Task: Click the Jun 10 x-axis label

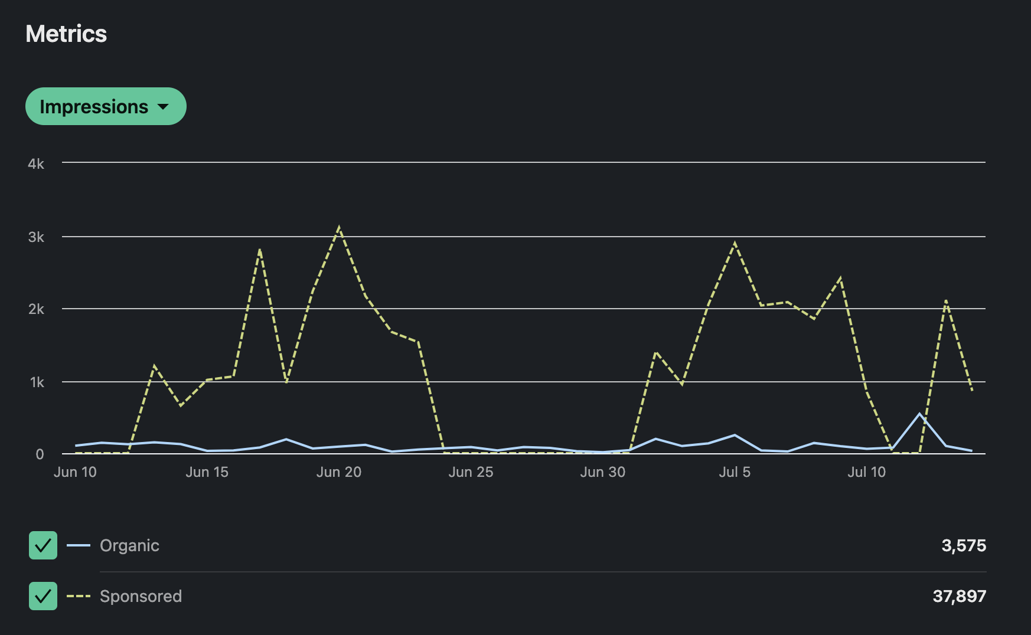Action: pyautogui.click(x=75, y=472)
